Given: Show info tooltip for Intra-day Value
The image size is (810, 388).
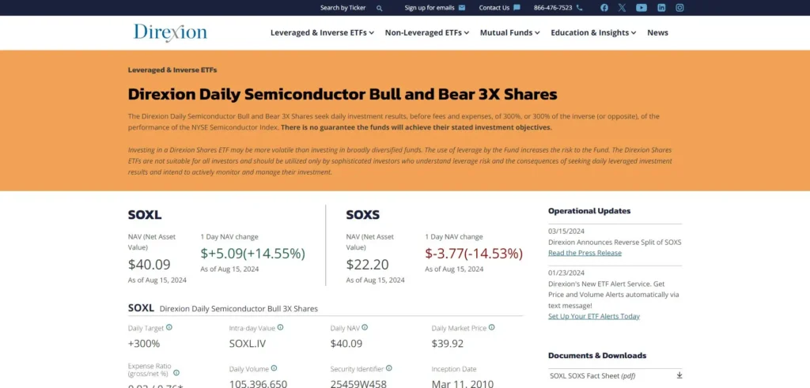Looking at the screenshot, I should click(281, 327).
